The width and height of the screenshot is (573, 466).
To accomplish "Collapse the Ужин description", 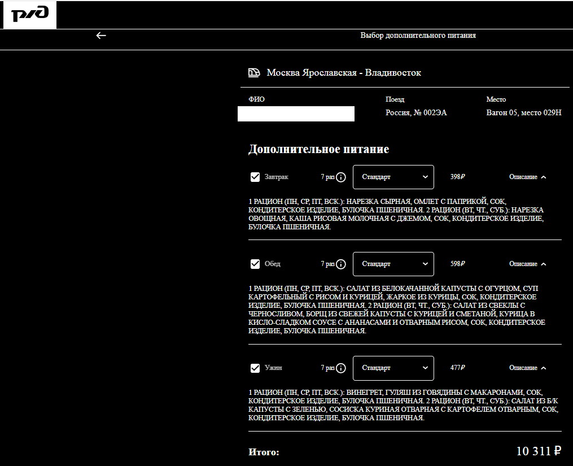I will 527,368.
